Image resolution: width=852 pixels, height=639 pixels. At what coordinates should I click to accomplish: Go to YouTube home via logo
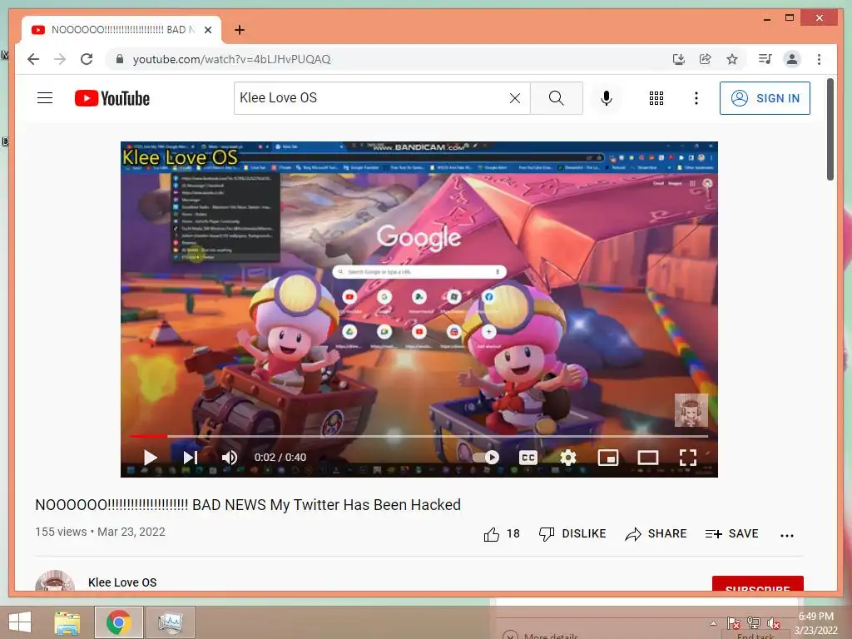[x=112, y=98]
